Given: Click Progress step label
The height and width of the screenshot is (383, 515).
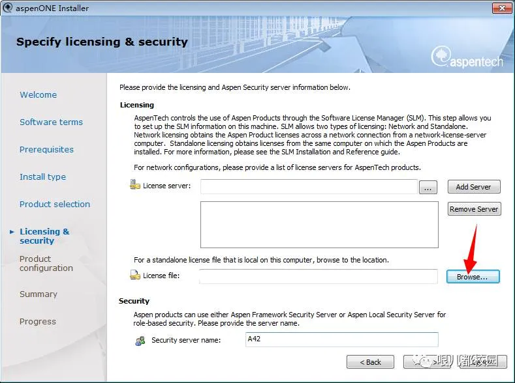Looking at the screenshot, I should pyautogui.click(x=37, y=321).
